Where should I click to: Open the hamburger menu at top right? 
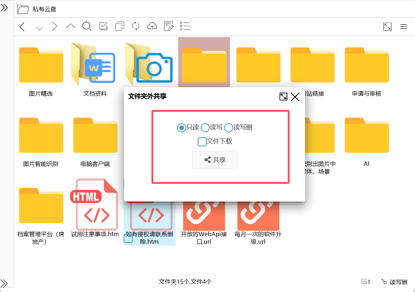pyautogui.click(x=404, y=26)
